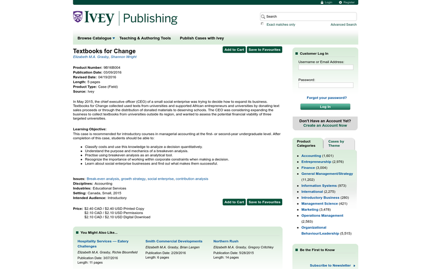The height and width of the screenshot is (269, 431).
Task: Open the Entrepreneurship category
Action: pyautogui.click(x=316, y=162)
